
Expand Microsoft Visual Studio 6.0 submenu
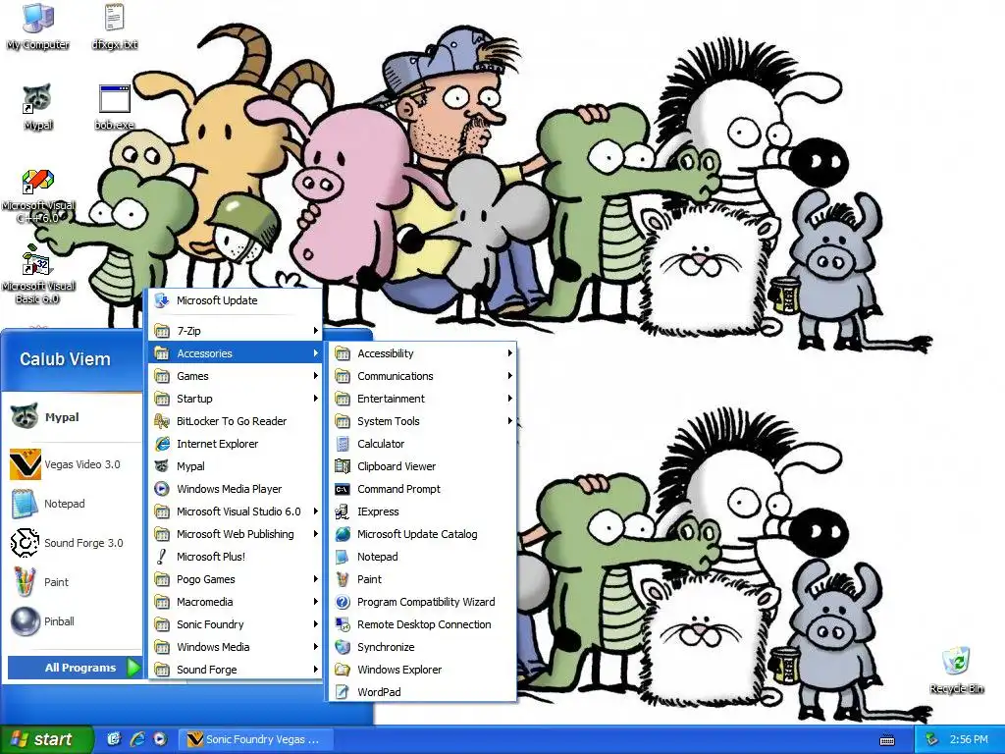[236, 512]
